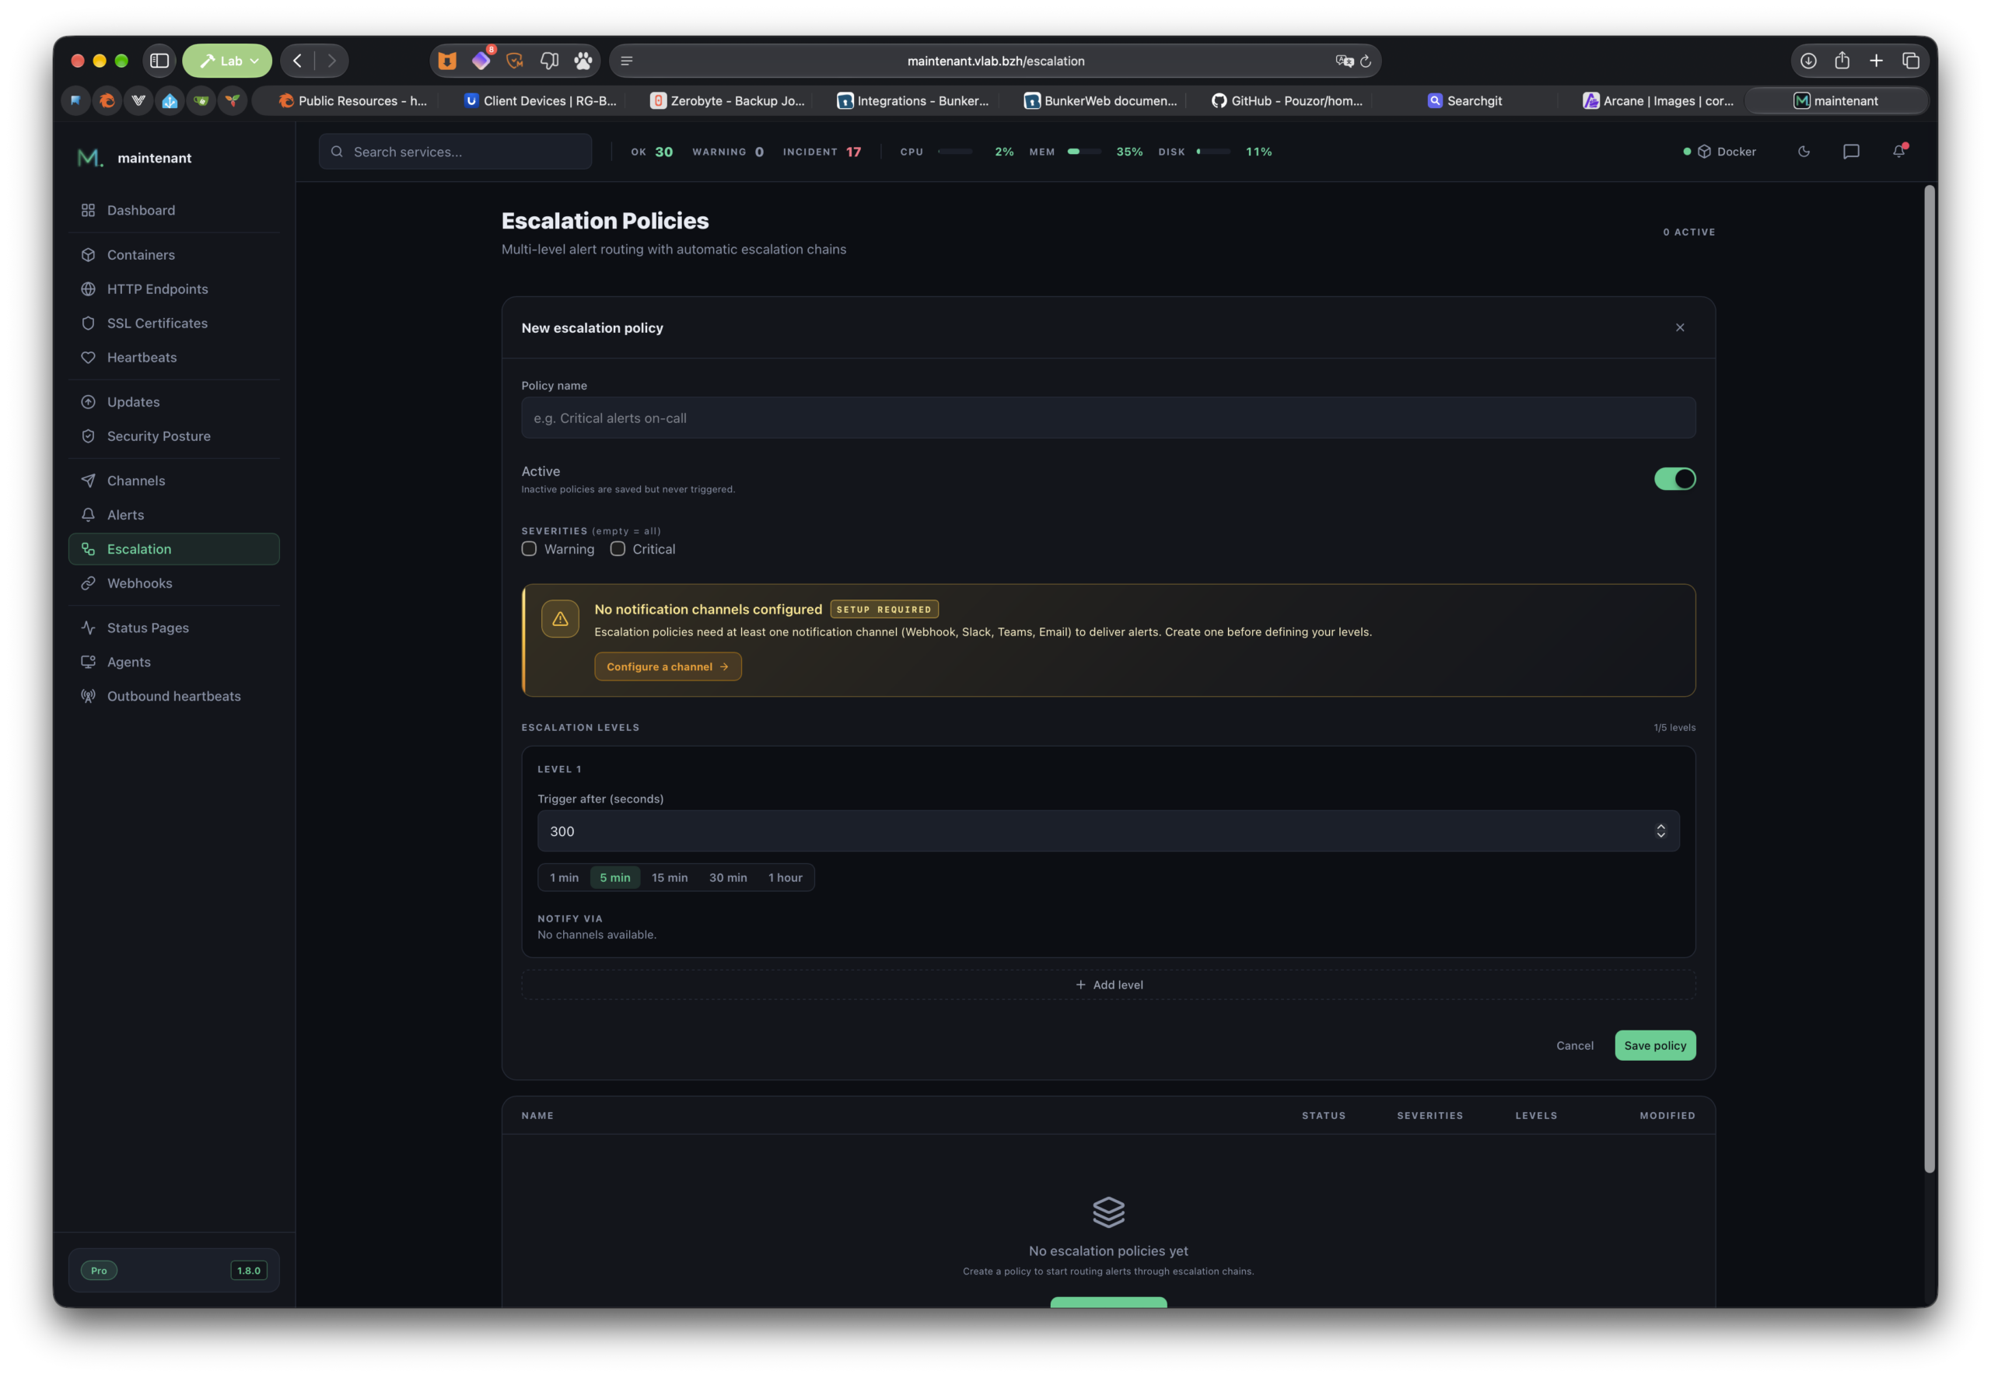Open the Dashboard sidebar item
This screenshot has width=1991, height=1378.
tap(173, 210)
